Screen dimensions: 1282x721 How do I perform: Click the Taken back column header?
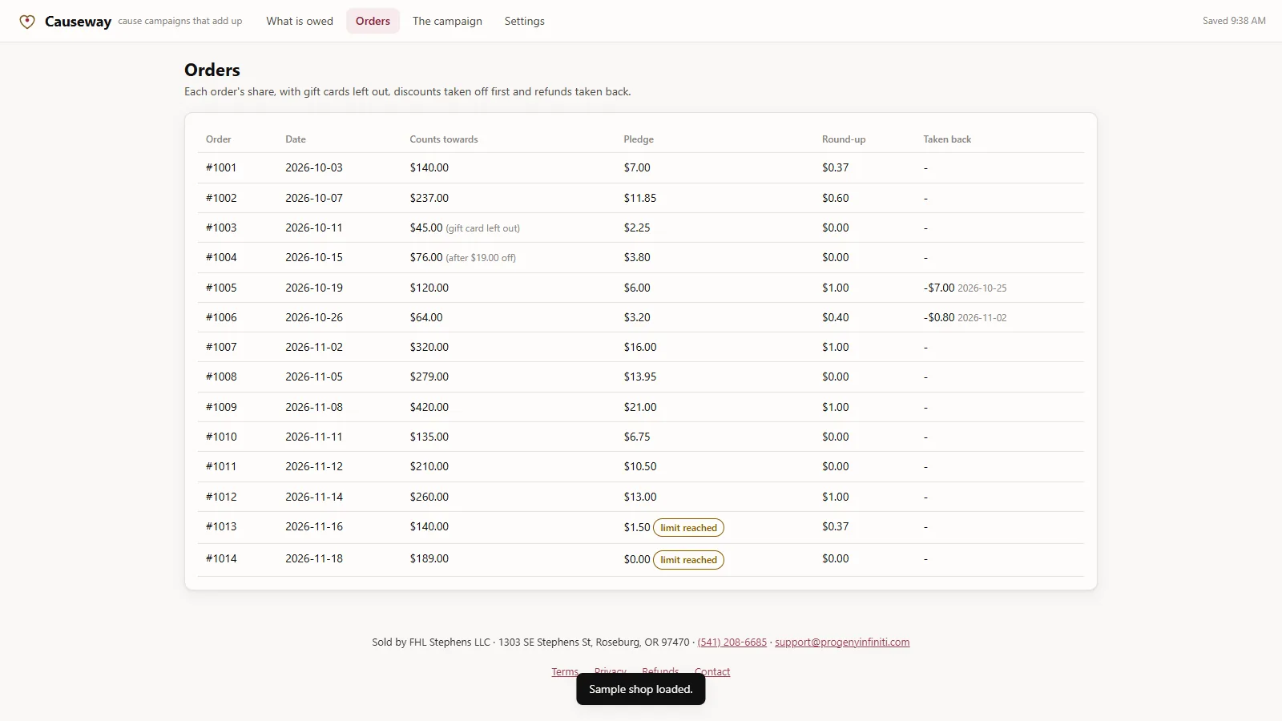point(947,139)
